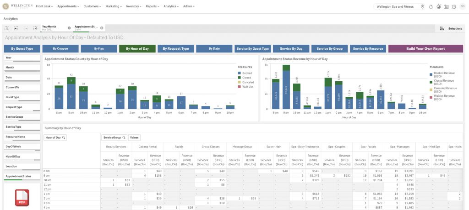The image size is (469, 210).
Task: Click the Wellington Spa and Fitness location field
Action: click(x=395, y=6)
